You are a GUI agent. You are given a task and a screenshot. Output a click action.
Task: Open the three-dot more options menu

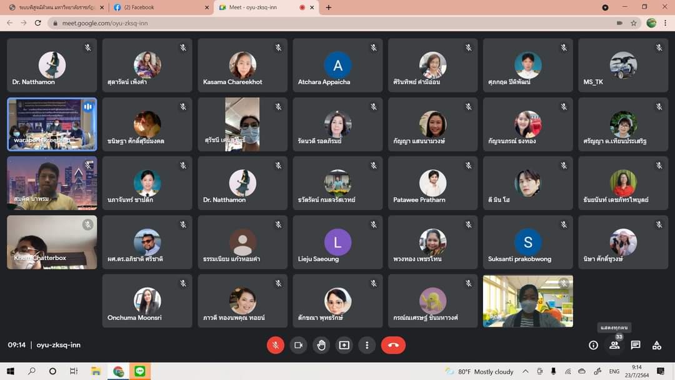(367, 345)
